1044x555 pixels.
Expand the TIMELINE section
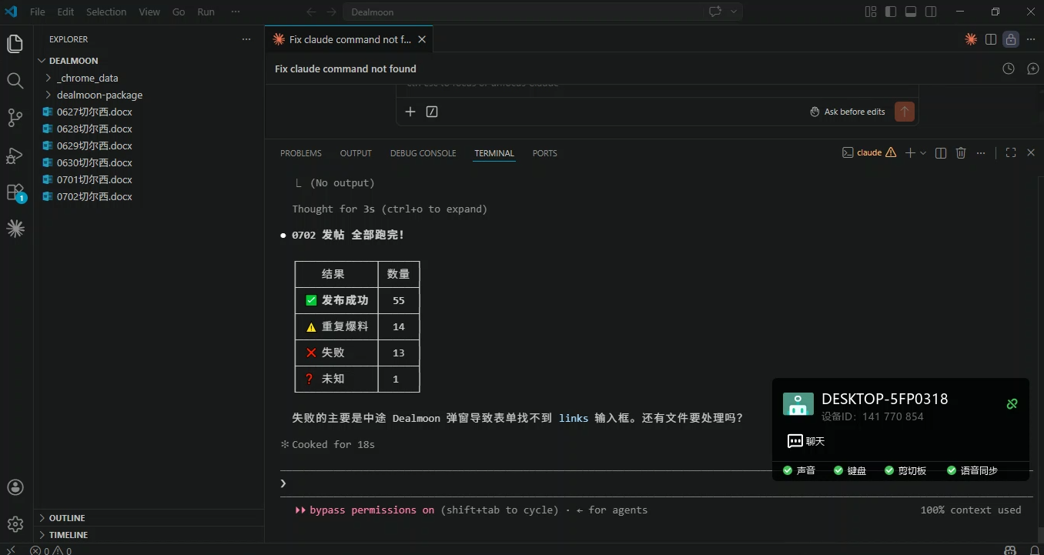(x=149, y=535)
